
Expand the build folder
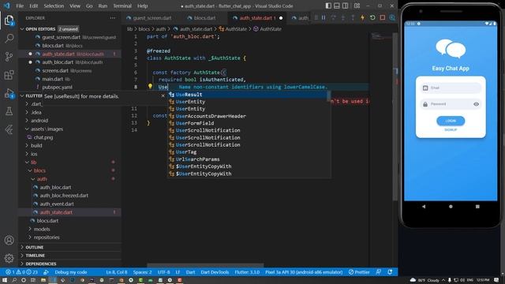click(x=36, y=145)
